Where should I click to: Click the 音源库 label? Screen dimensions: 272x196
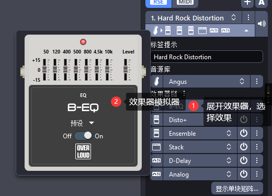coord(161,69)
